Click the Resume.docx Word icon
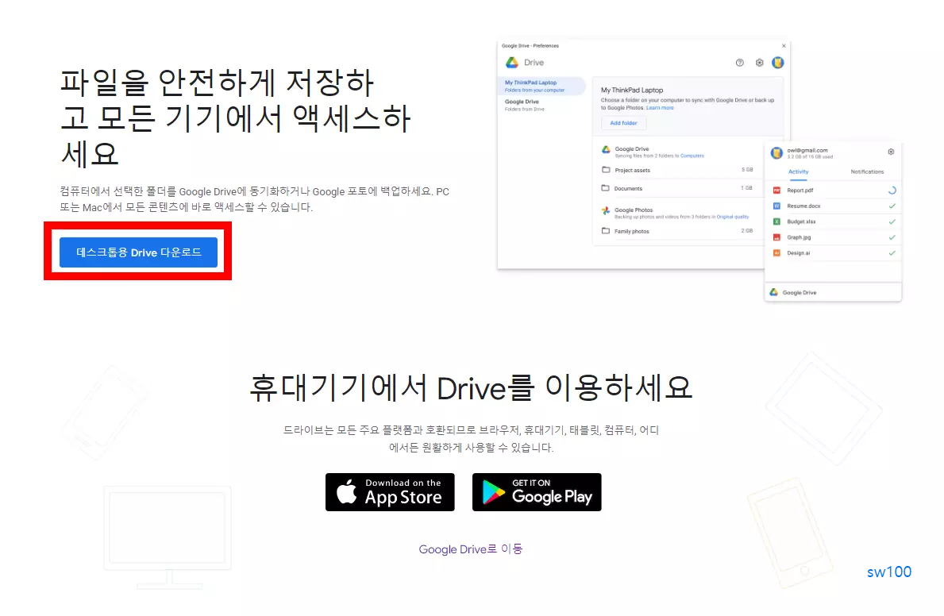The image size is (944, 616). (x=776, y=206)
